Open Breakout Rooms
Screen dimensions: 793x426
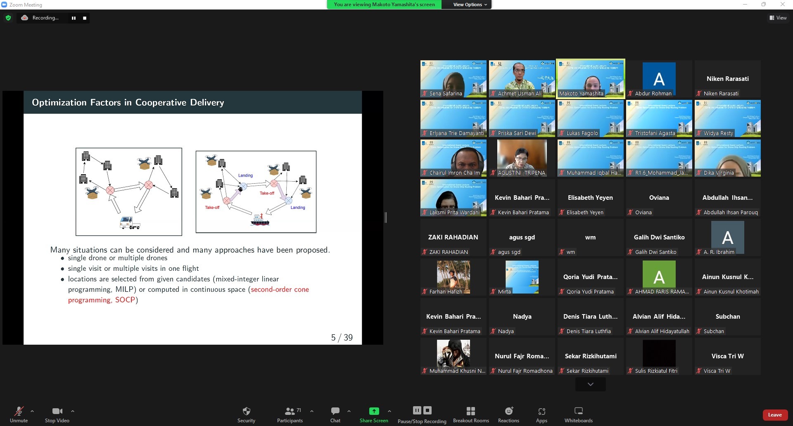point(470,411)
